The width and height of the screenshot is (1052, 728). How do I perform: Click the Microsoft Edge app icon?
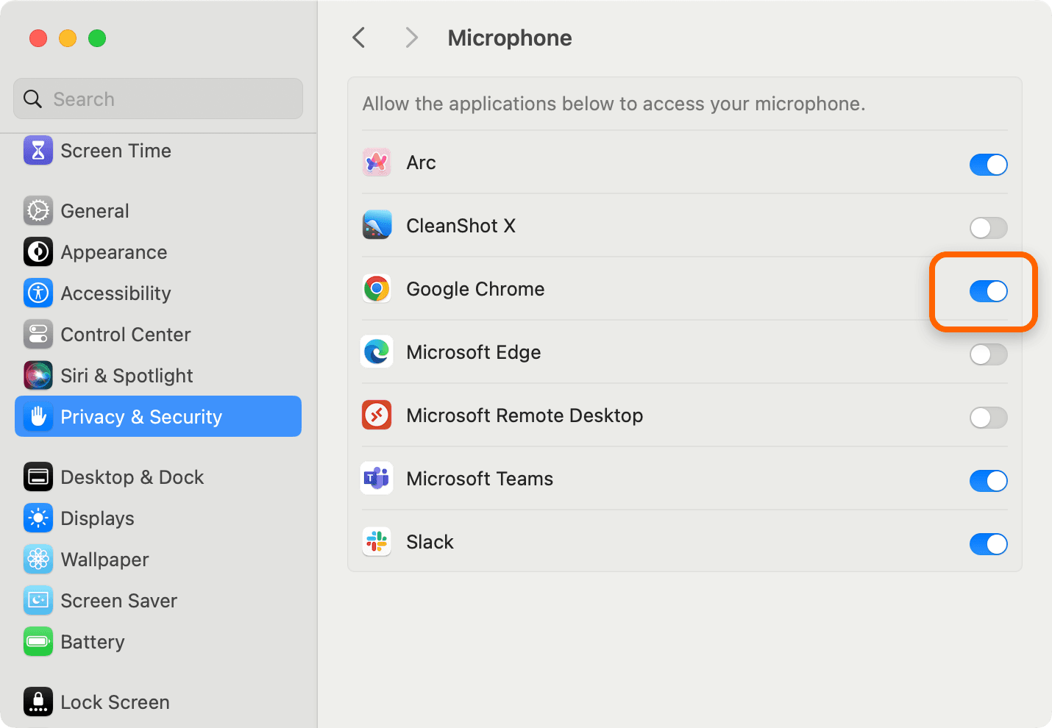pos(377,352)
